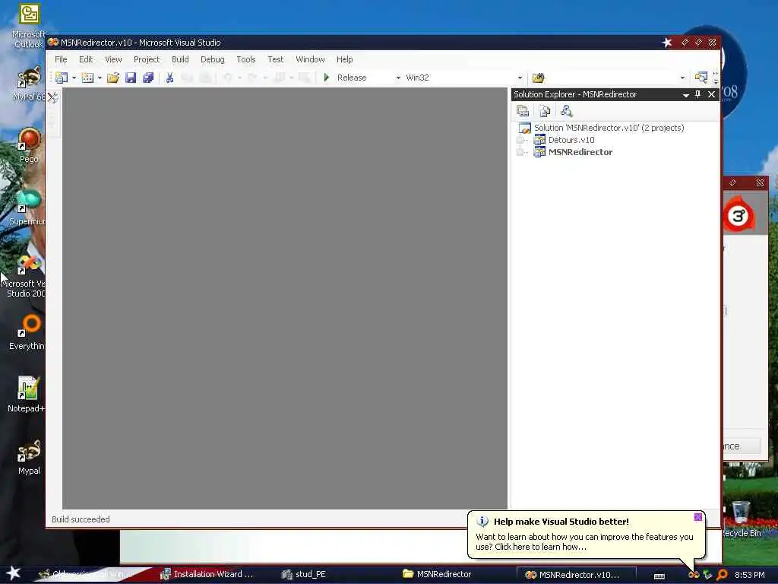This screenshot has width=778, height=584.
Task: Open the Microsoft Visual Studio desktop shortcut
Action: click(25, 276)
